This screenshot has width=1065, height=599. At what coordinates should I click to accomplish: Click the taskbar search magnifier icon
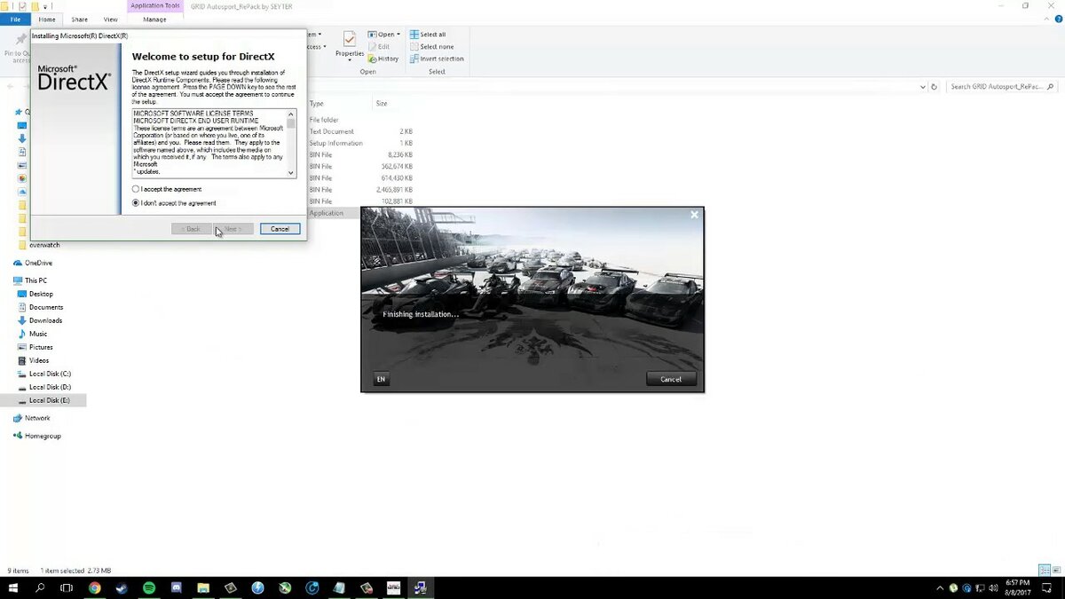(40, 587)
